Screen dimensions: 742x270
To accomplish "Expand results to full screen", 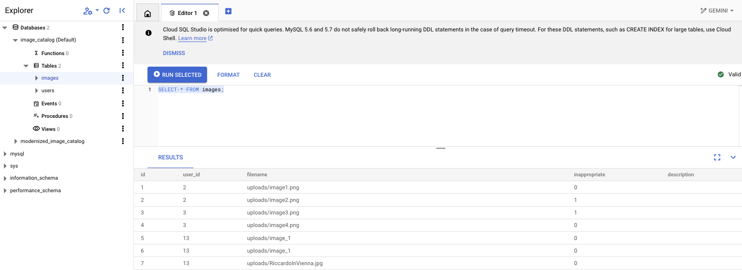I will (717, 157).
